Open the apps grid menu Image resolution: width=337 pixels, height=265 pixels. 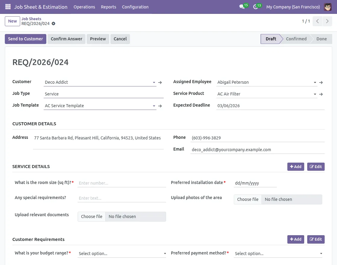[8, 7]
